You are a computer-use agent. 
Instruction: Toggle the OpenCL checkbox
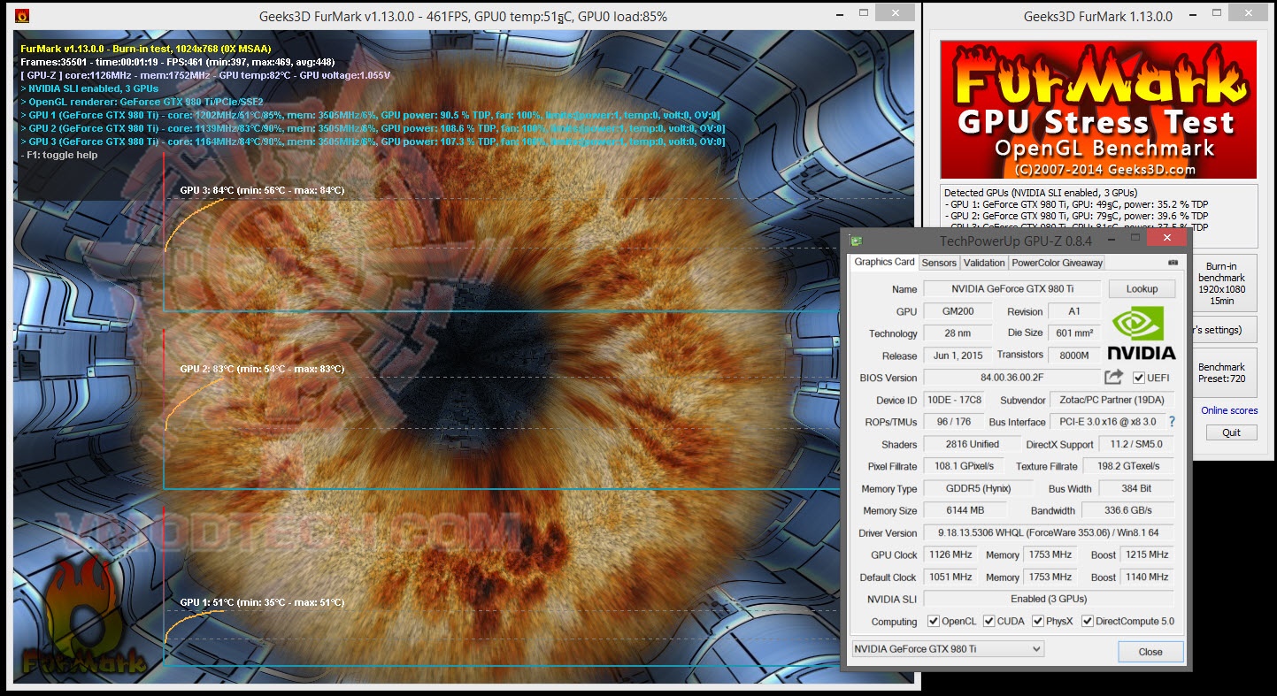click(933, 622)
